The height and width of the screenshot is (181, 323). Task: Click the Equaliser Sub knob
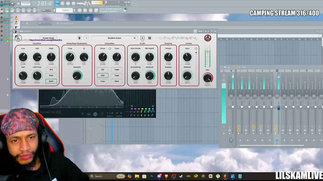pos(23,76)
